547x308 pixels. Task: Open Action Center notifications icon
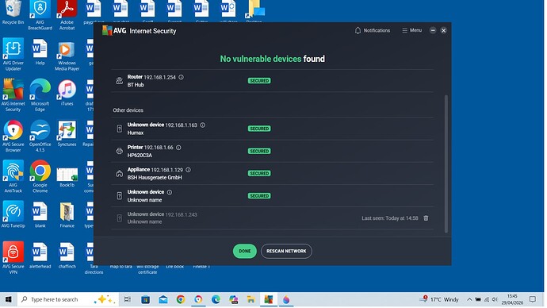pos(533,299)
